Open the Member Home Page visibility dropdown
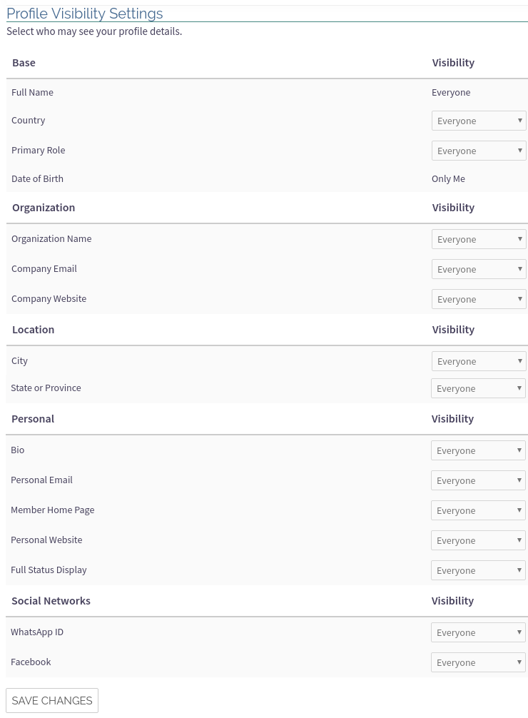The height and width of the screenshot is (718, 528). pos(478,510)
